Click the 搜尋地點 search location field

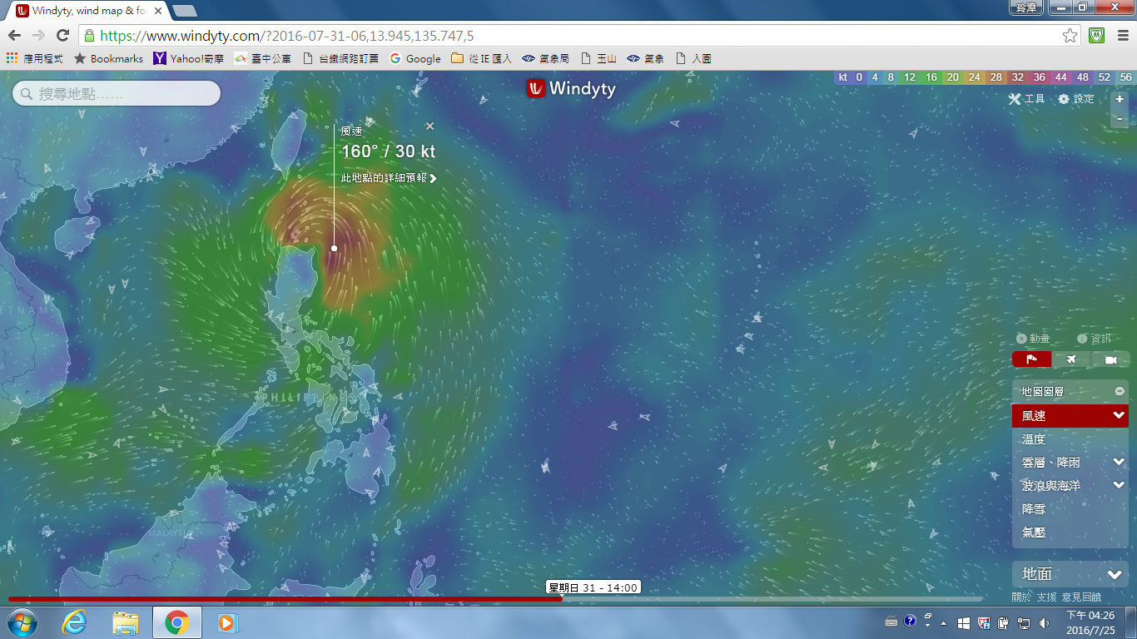pos(117,93)
